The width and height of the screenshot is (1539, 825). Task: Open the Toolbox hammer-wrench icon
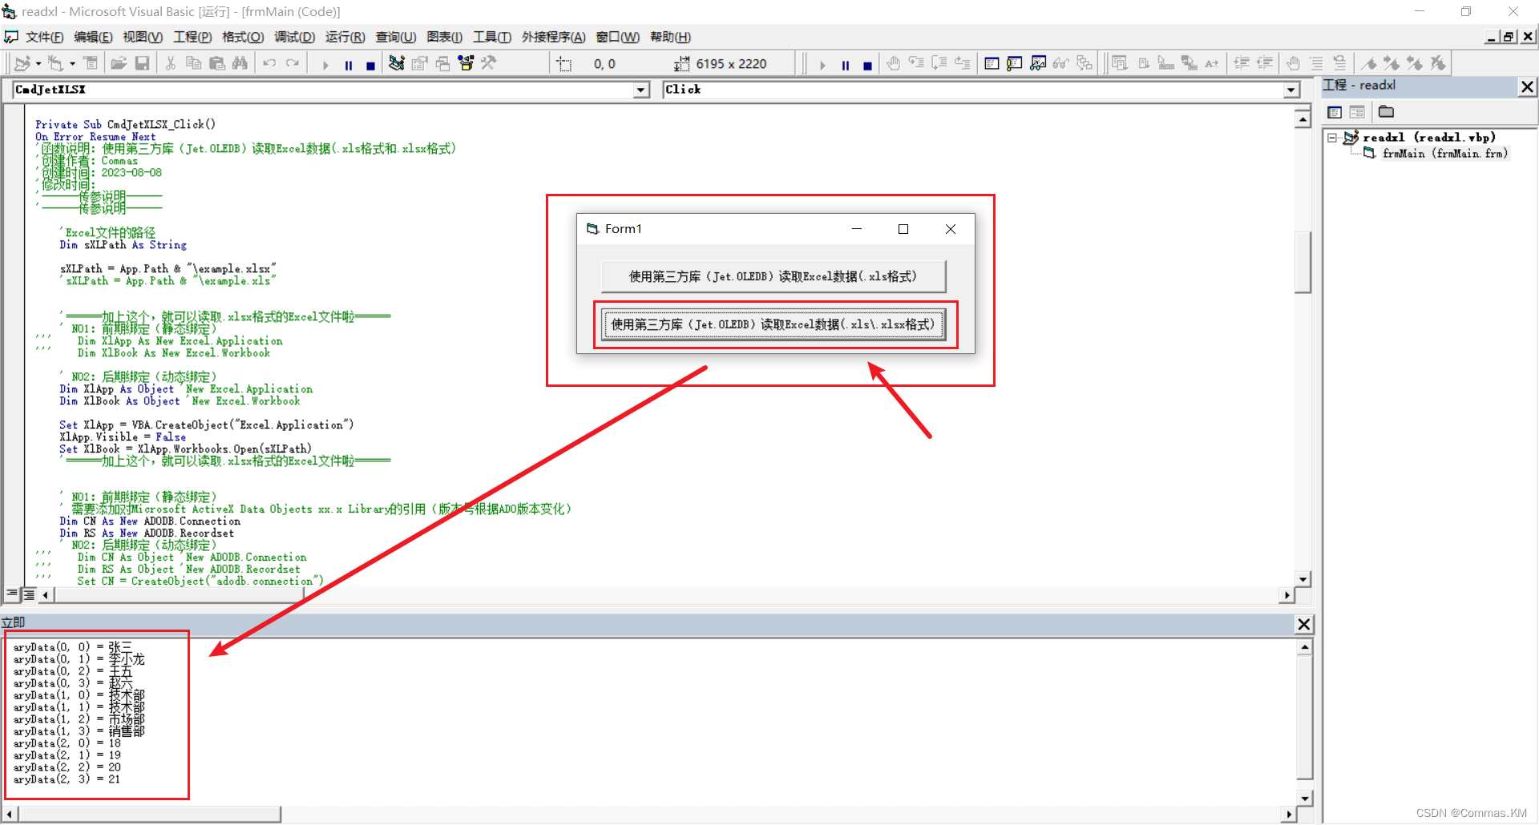[x=489, y=63]
